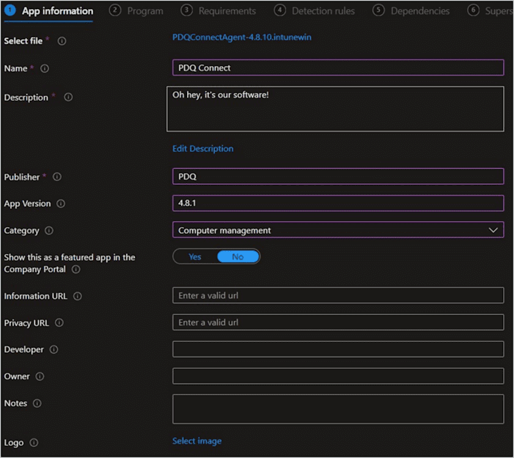The width and height of the screenshot is (514, 458).
Task: Open the PDQConnectAgent-4.8.10.intunewin file link
Action: pyautogui.click(x=242, y=37)
